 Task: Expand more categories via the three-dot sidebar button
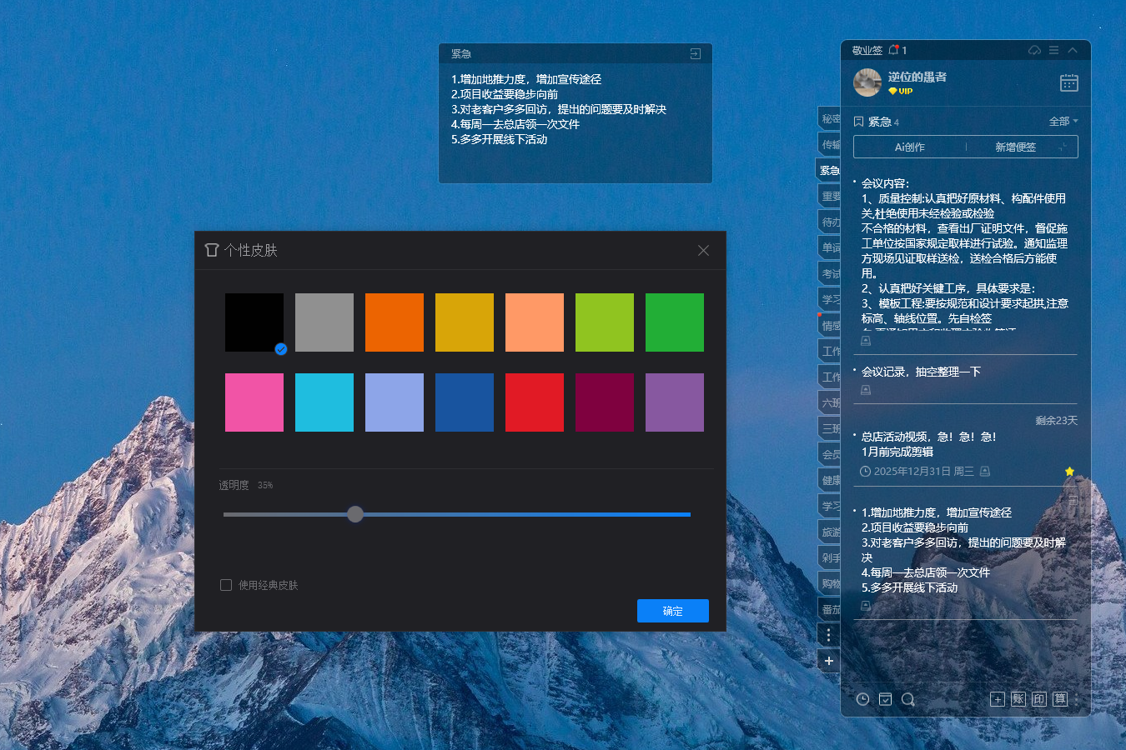[828, 635]
